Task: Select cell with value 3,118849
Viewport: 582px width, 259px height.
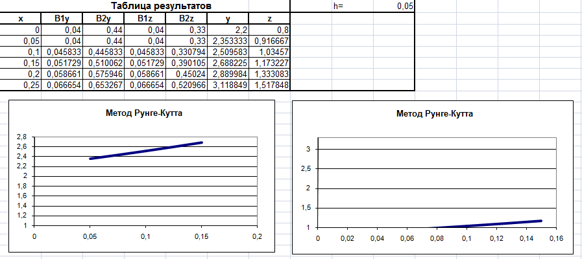Action: click(x=228, y=85)
